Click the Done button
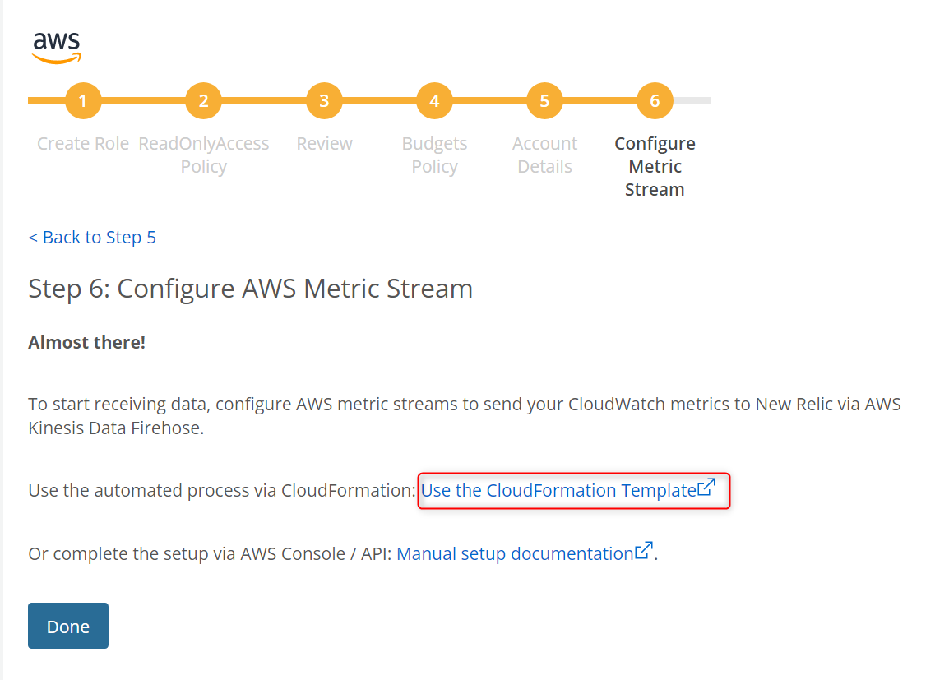Viewport: 949px width, 680px height. point(68,626)
